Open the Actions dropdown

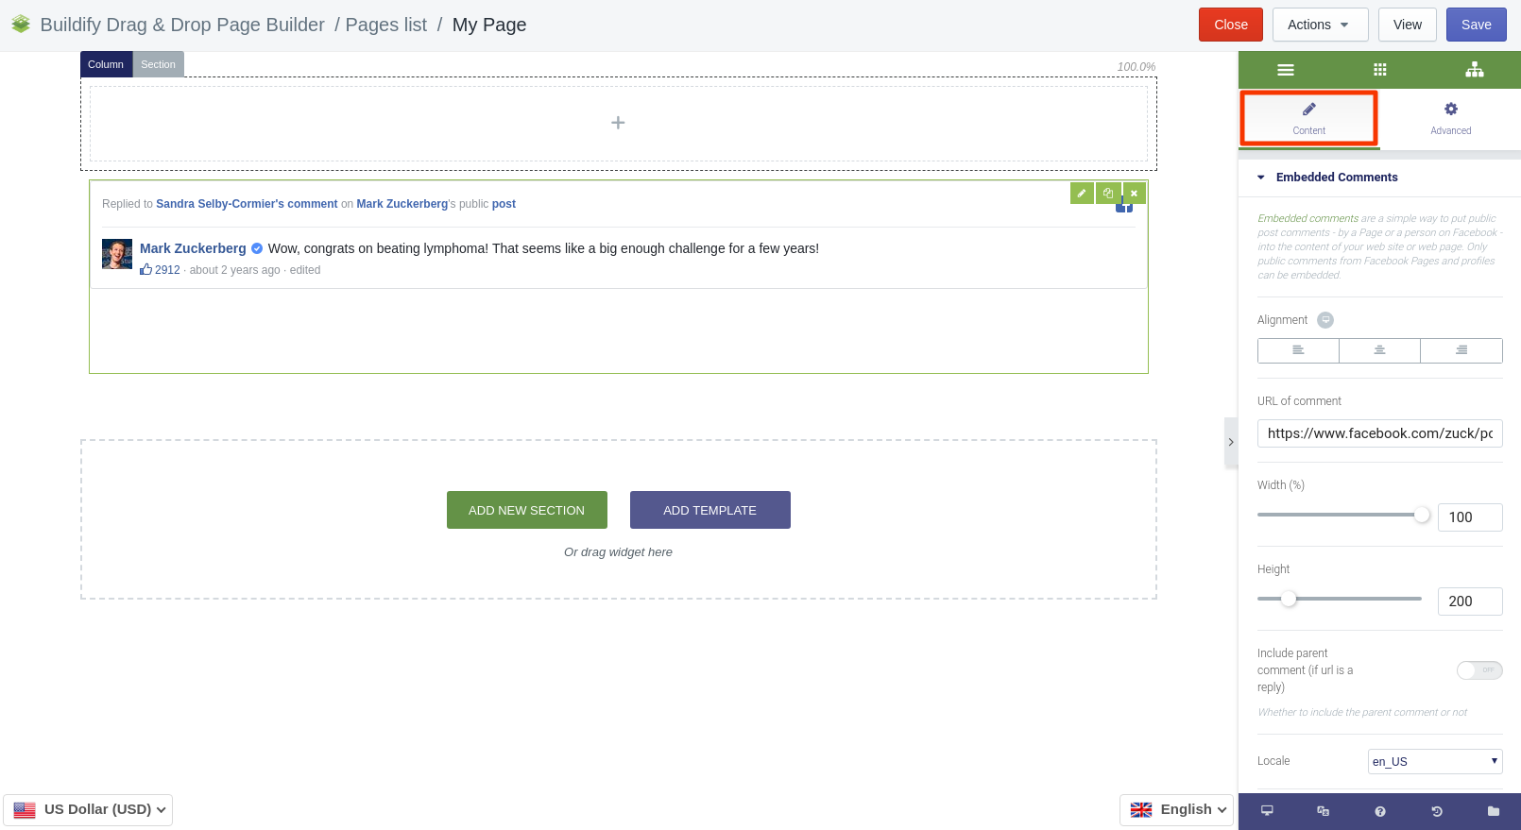[1320, 25]
